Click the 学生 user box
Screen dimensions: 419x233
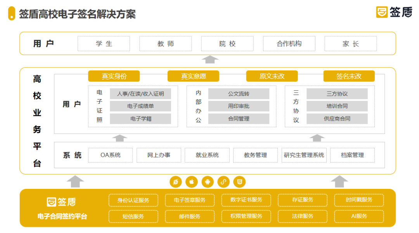click(x=104, y=44)
